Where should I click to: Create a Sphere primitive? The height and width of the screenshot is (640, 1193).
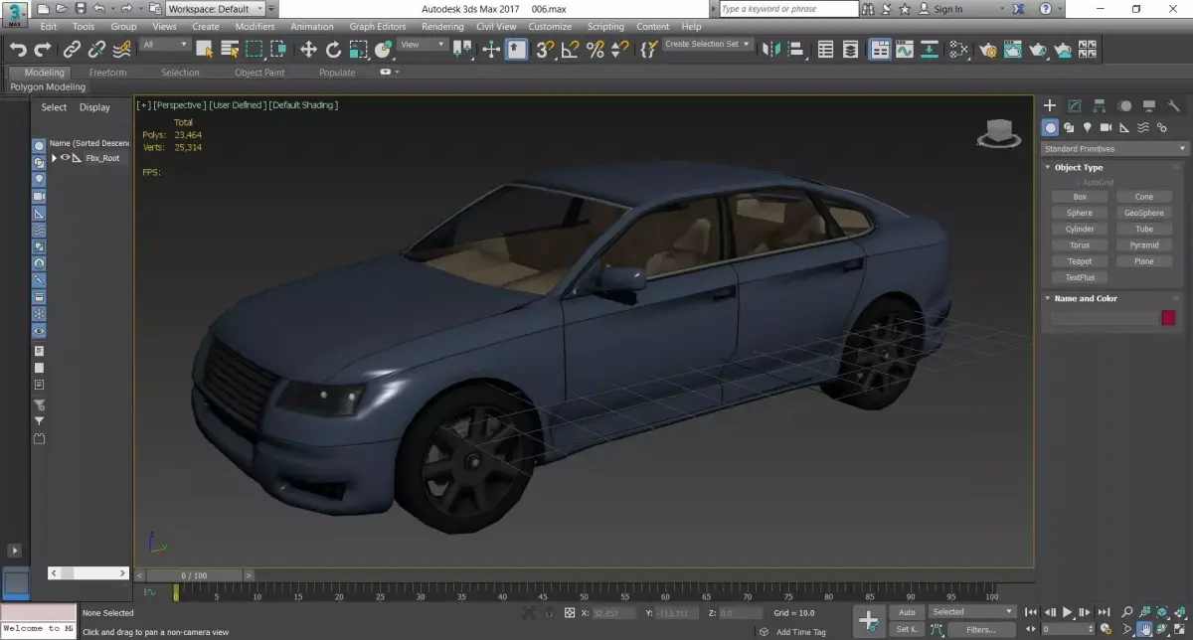pyautogui.click(x=1080, y=213)
